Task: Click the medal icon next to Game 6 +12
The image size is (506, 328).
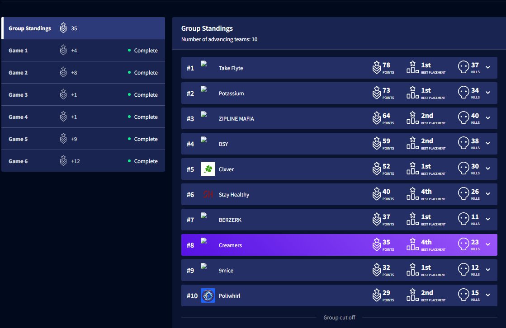Action: pos(63,161)
